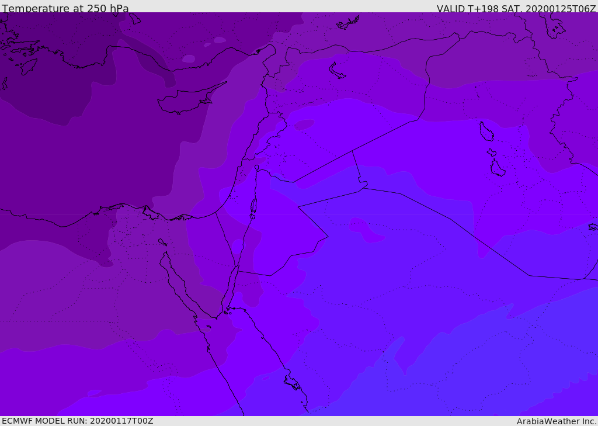Click the island of Cyprus on map
The image size is (598, 426).
[x=190, y=99]
